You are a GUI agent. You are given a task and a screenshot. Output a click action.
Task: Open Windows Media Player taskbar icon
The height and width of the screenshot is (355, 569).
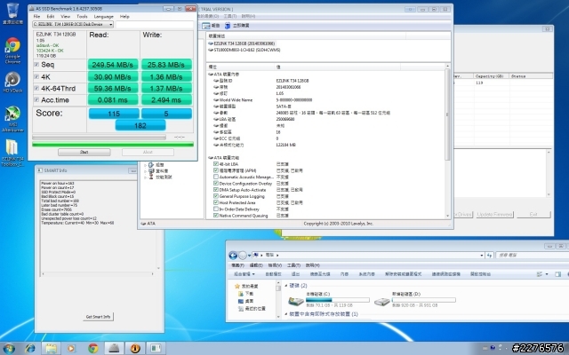(x=71, y=349)
